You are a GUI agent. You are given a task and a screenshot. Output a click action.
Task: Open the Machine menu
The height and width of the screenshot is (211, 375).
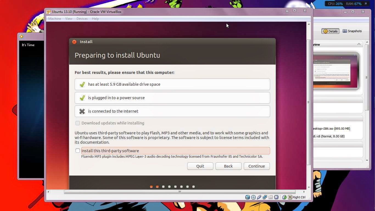point(55,19)
